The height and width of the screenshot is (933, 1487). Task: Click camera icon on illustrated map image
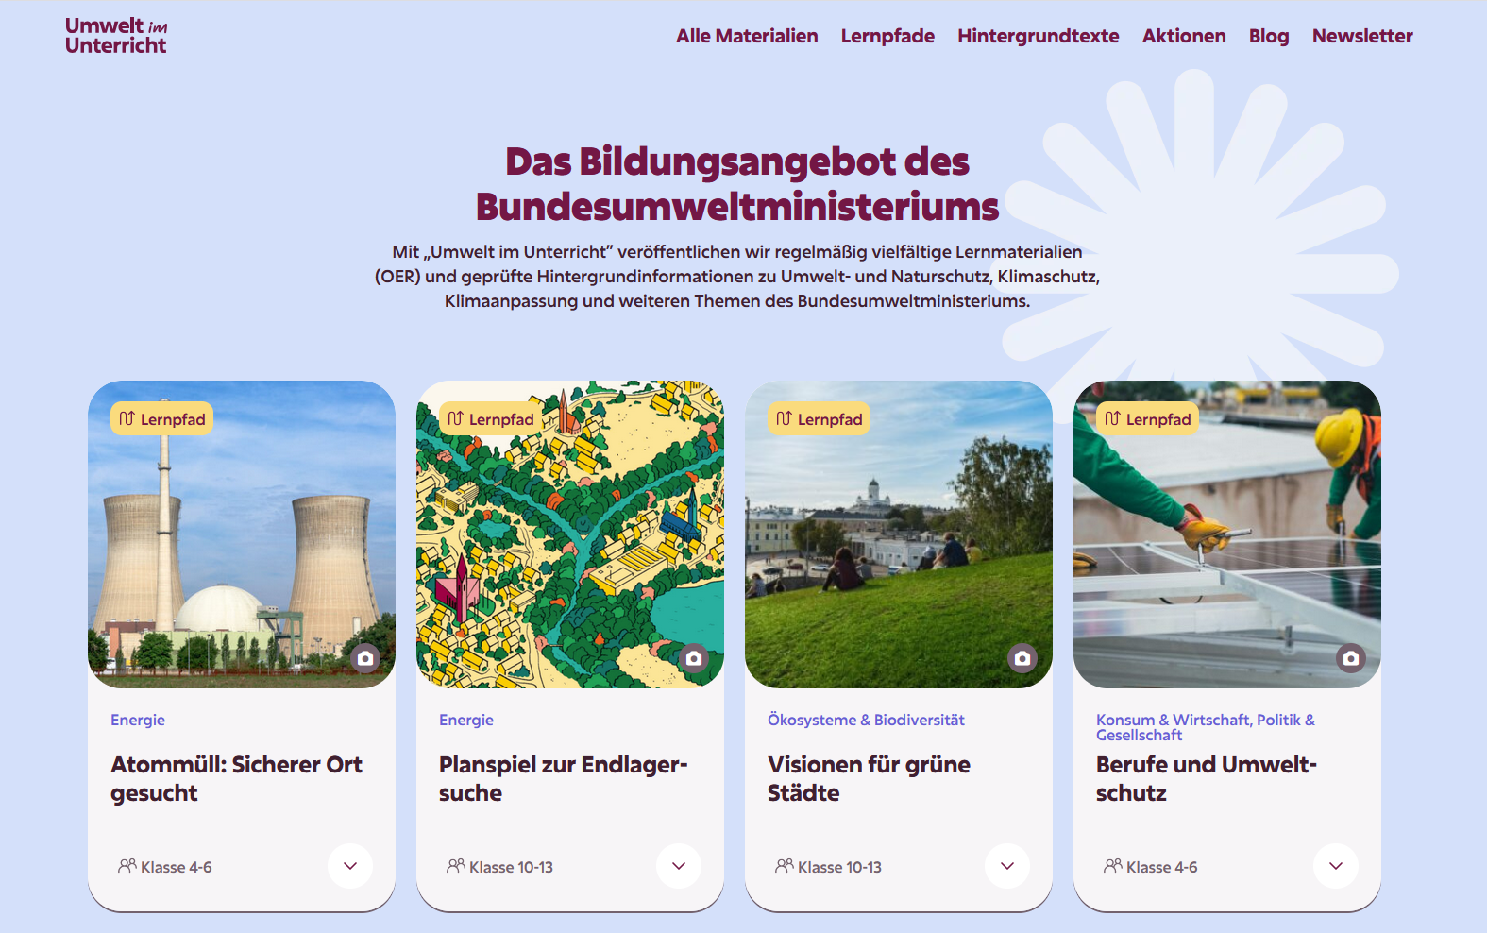click(694, 658)
